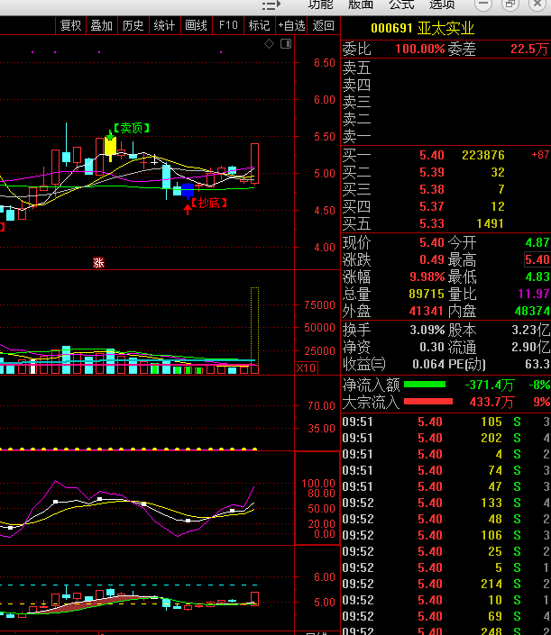Click the 外盘 value 41341

[x=427, y=311]
